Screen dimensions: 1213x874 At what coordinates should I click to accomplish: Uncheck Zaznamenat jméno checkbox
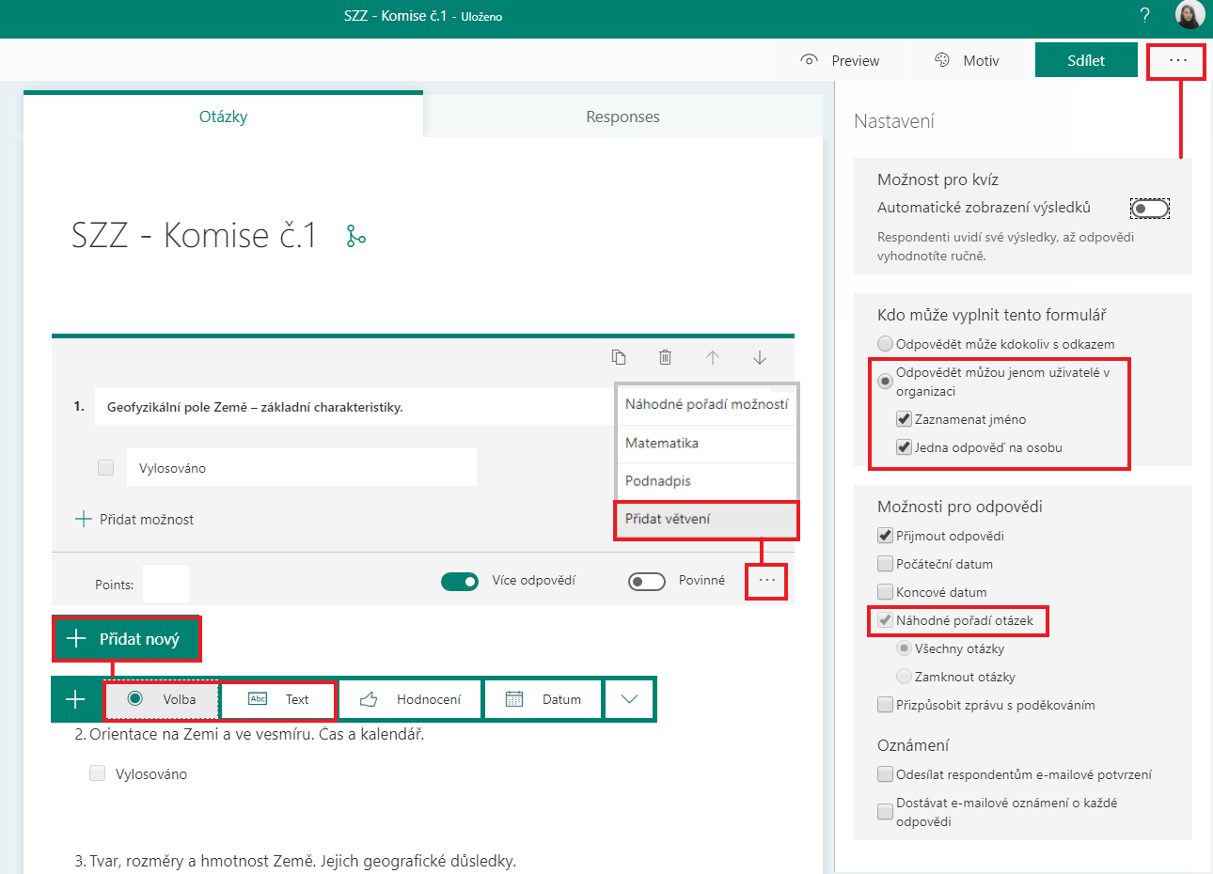[x=904, y=419]
